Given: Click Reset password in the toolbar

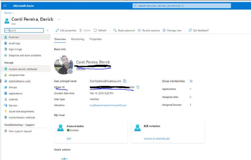Looking at the screenshot, I should click(x=124, y=30).
